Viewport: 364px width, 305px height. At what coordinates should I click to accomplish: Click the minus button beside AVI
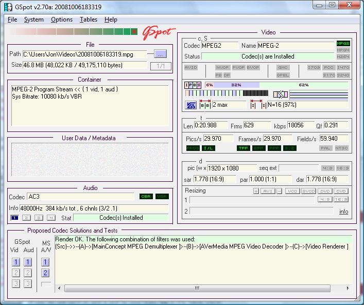280,192
